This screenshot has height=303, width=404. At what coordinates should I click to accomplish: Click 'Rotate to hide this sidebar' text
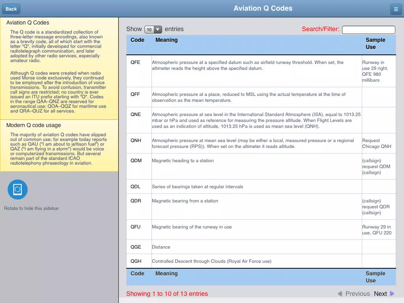[x=32, y=208]
